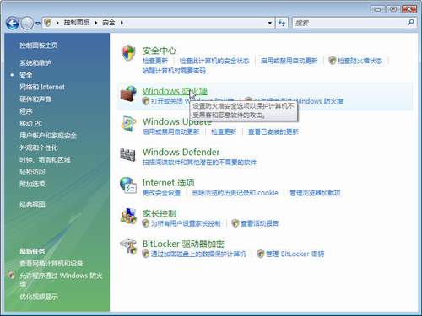Open the Security Center shield icon

[x=128, y=53]
